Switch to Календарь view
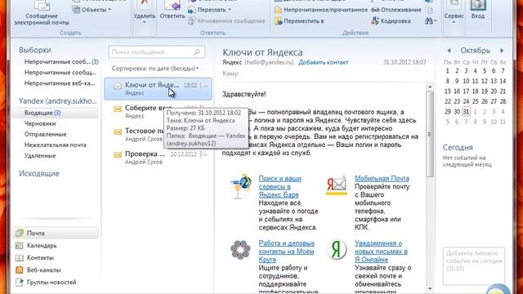523x294 pixels. point(36,246)
